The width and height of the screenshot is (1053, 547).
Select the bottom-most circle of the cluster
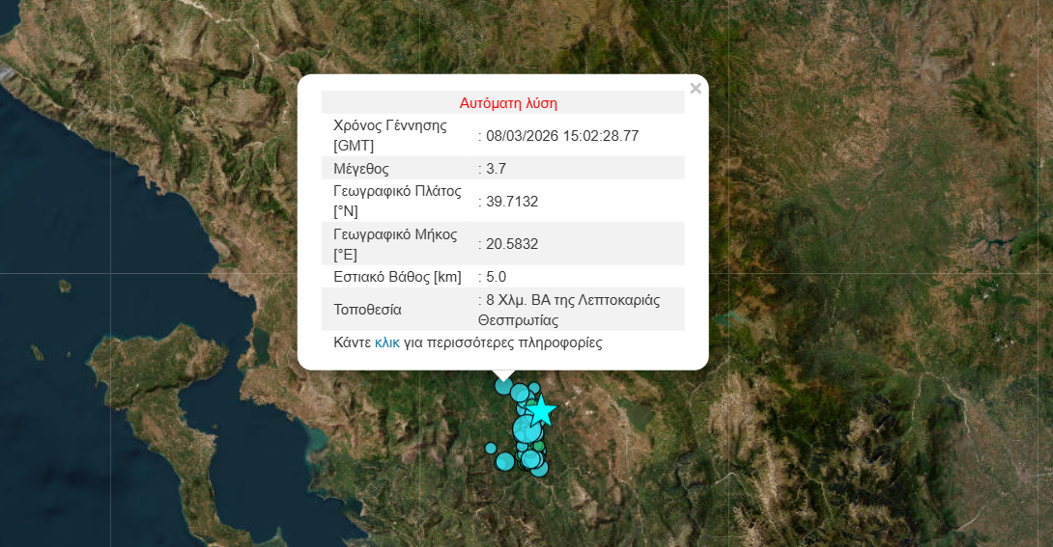(538, 469)
